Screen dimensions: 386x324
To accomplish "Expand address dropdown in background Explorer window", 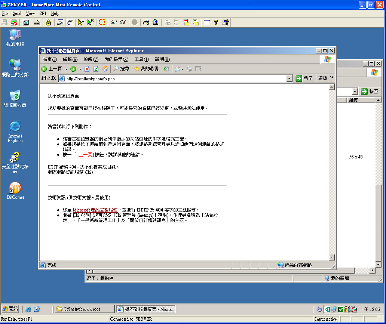I will coord(355,92).
